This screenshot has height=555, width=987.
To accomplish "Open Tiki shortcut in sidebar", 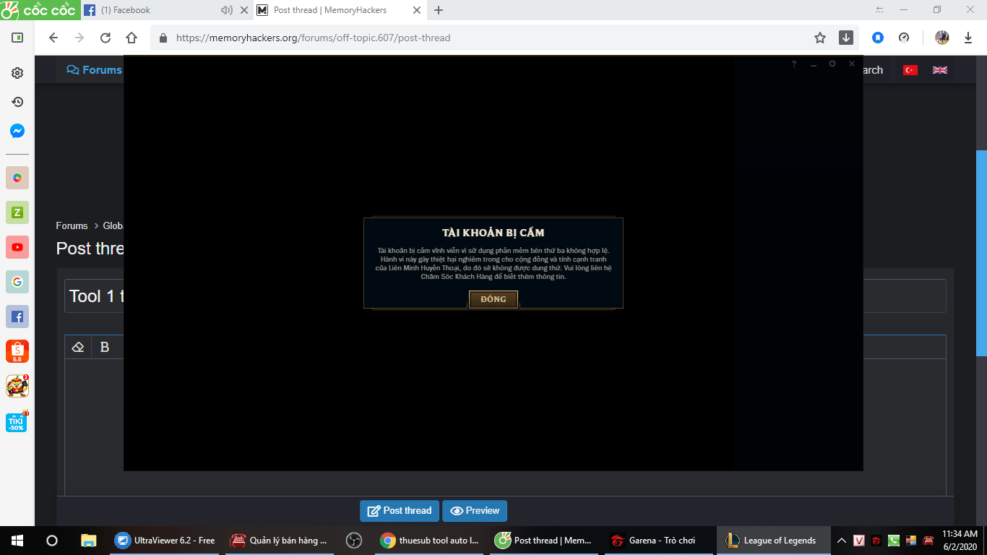I will click(x=17, y=421).
